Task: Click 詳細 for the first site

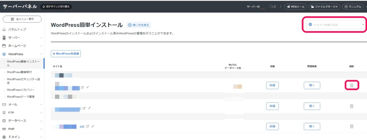Action: pos(272,85)
